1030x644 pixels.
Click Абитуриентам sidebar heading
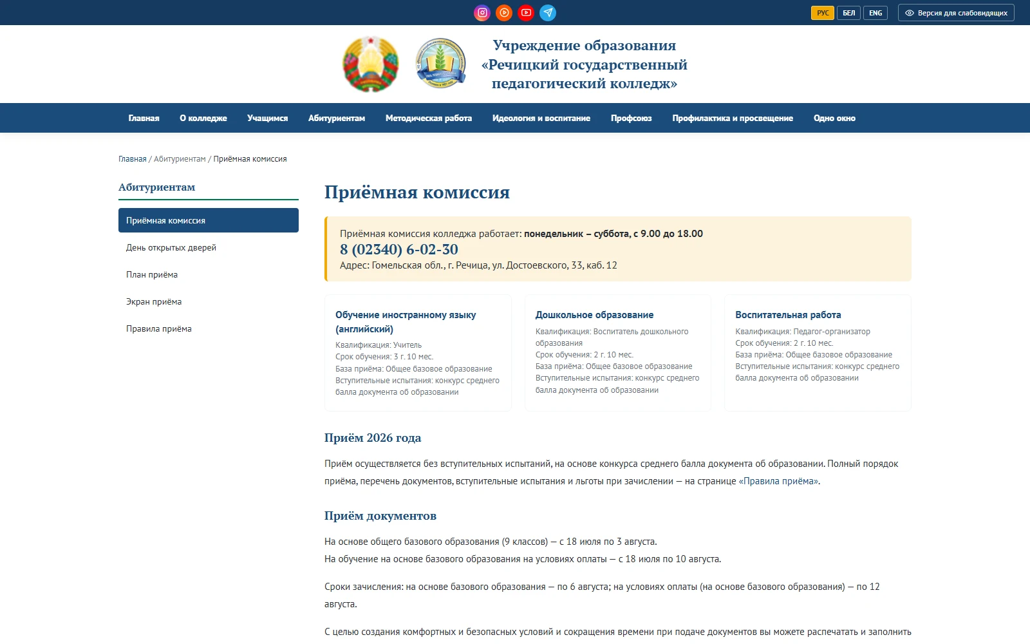pyautogui.click(x=156, y=187)
